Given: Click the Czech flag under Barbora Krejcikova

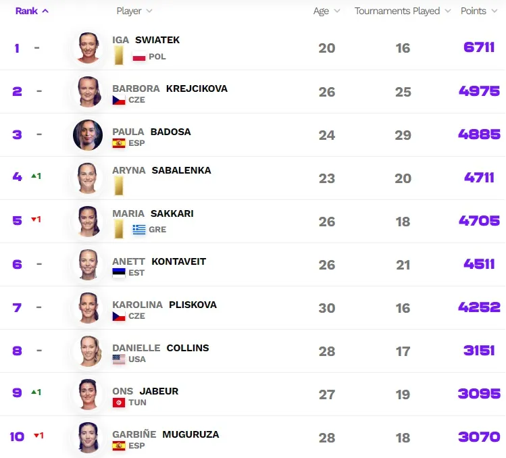Looking at the screenshot, I should point(119,100).
